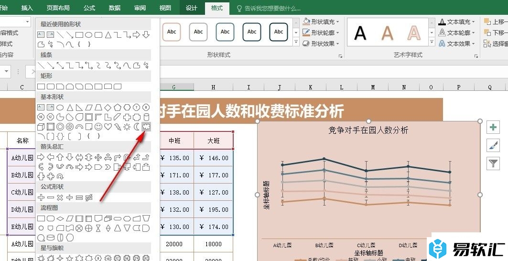Open the 形状效果 dropdown
508x261 pixels.
[x=321, y=43]
